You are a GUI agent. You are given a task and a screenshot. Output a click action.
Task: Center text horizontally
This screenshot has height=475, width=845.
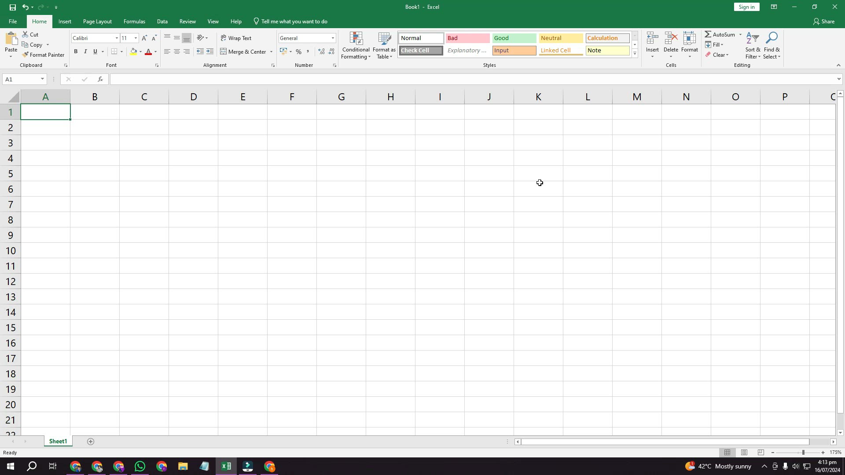click(177, 52)
